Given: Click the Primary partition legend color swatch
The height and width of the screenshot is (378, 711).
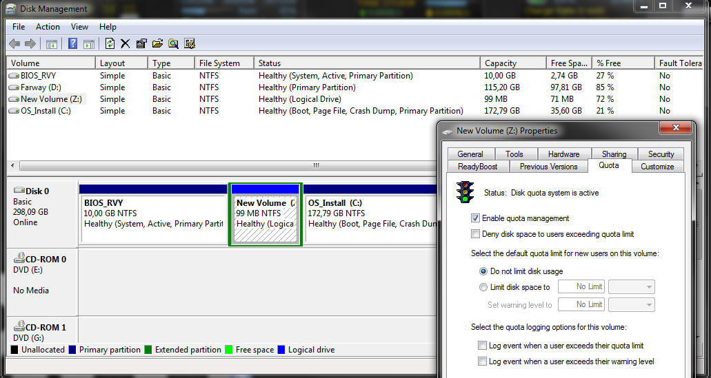Looking at the screenshot, I should point(72,350).
